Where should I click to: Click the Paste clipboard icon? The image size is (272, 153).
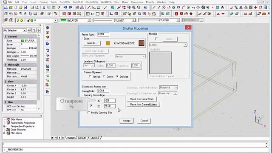(x=54, y=8)
